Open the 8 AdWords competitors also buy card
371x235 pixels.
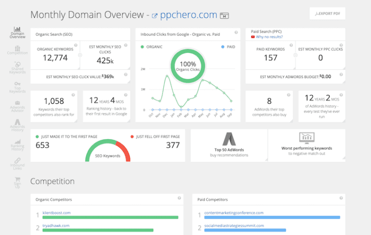click(x=269, y=106)
